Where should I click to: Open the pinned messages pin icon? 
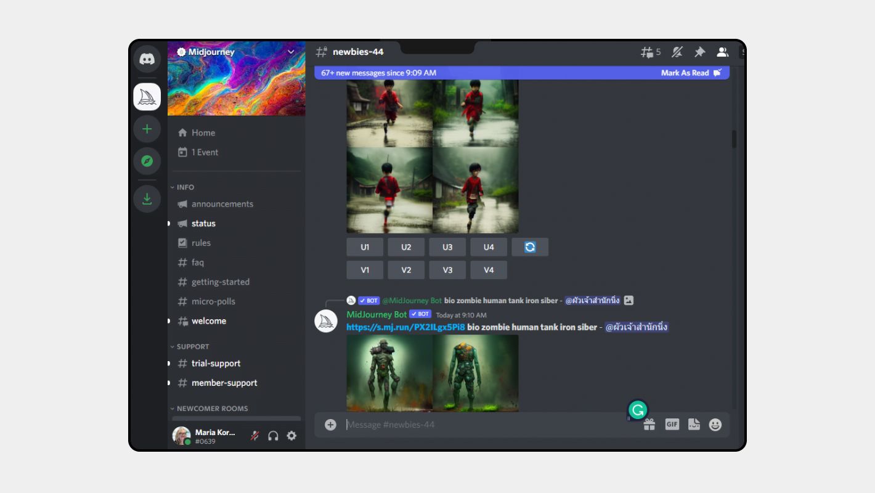coord(699,52)
